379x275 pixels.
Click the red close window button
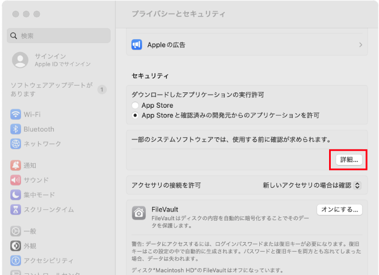[16, 14]
